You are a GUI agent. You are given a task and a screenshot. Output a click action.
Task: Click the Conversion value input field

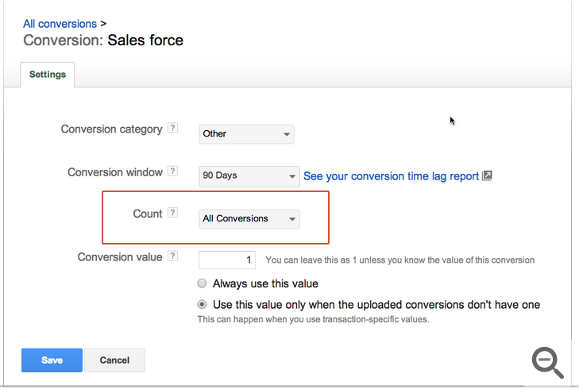[227, 260]
